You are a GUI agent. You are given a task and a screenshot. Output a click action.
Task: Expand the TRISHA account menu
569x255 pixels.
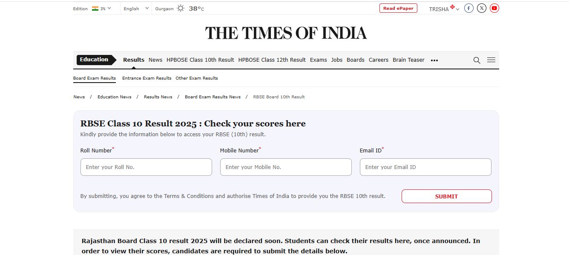point(444,9)
